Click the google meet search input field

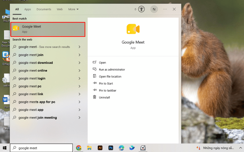(x=41, y=148)
